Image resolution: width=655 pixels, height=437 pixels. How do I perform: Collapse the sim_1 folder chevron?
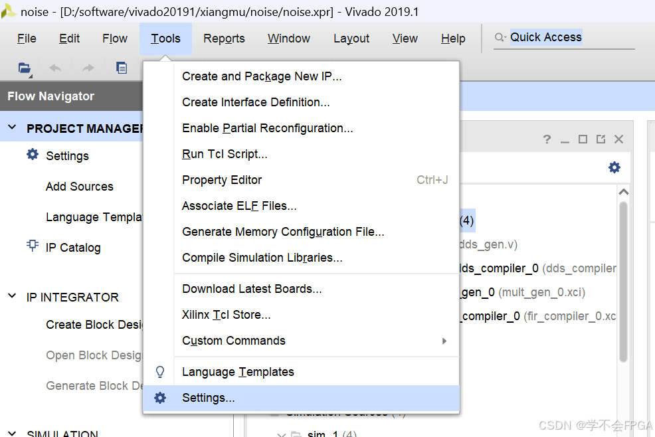tap(282, 434)
